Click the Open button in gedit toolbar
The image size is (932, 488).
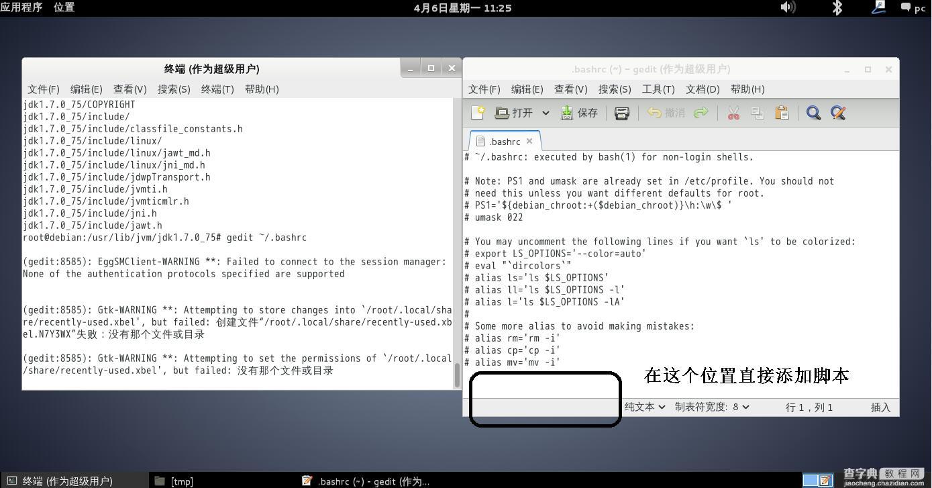[513, 113]
